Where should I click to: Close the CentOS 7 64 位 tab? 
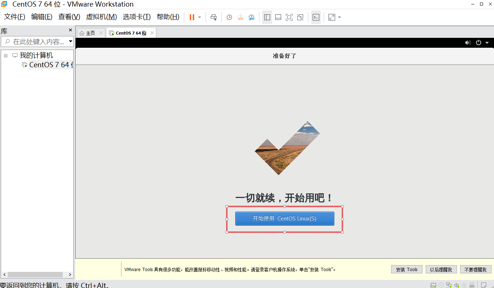coord(152,33)
